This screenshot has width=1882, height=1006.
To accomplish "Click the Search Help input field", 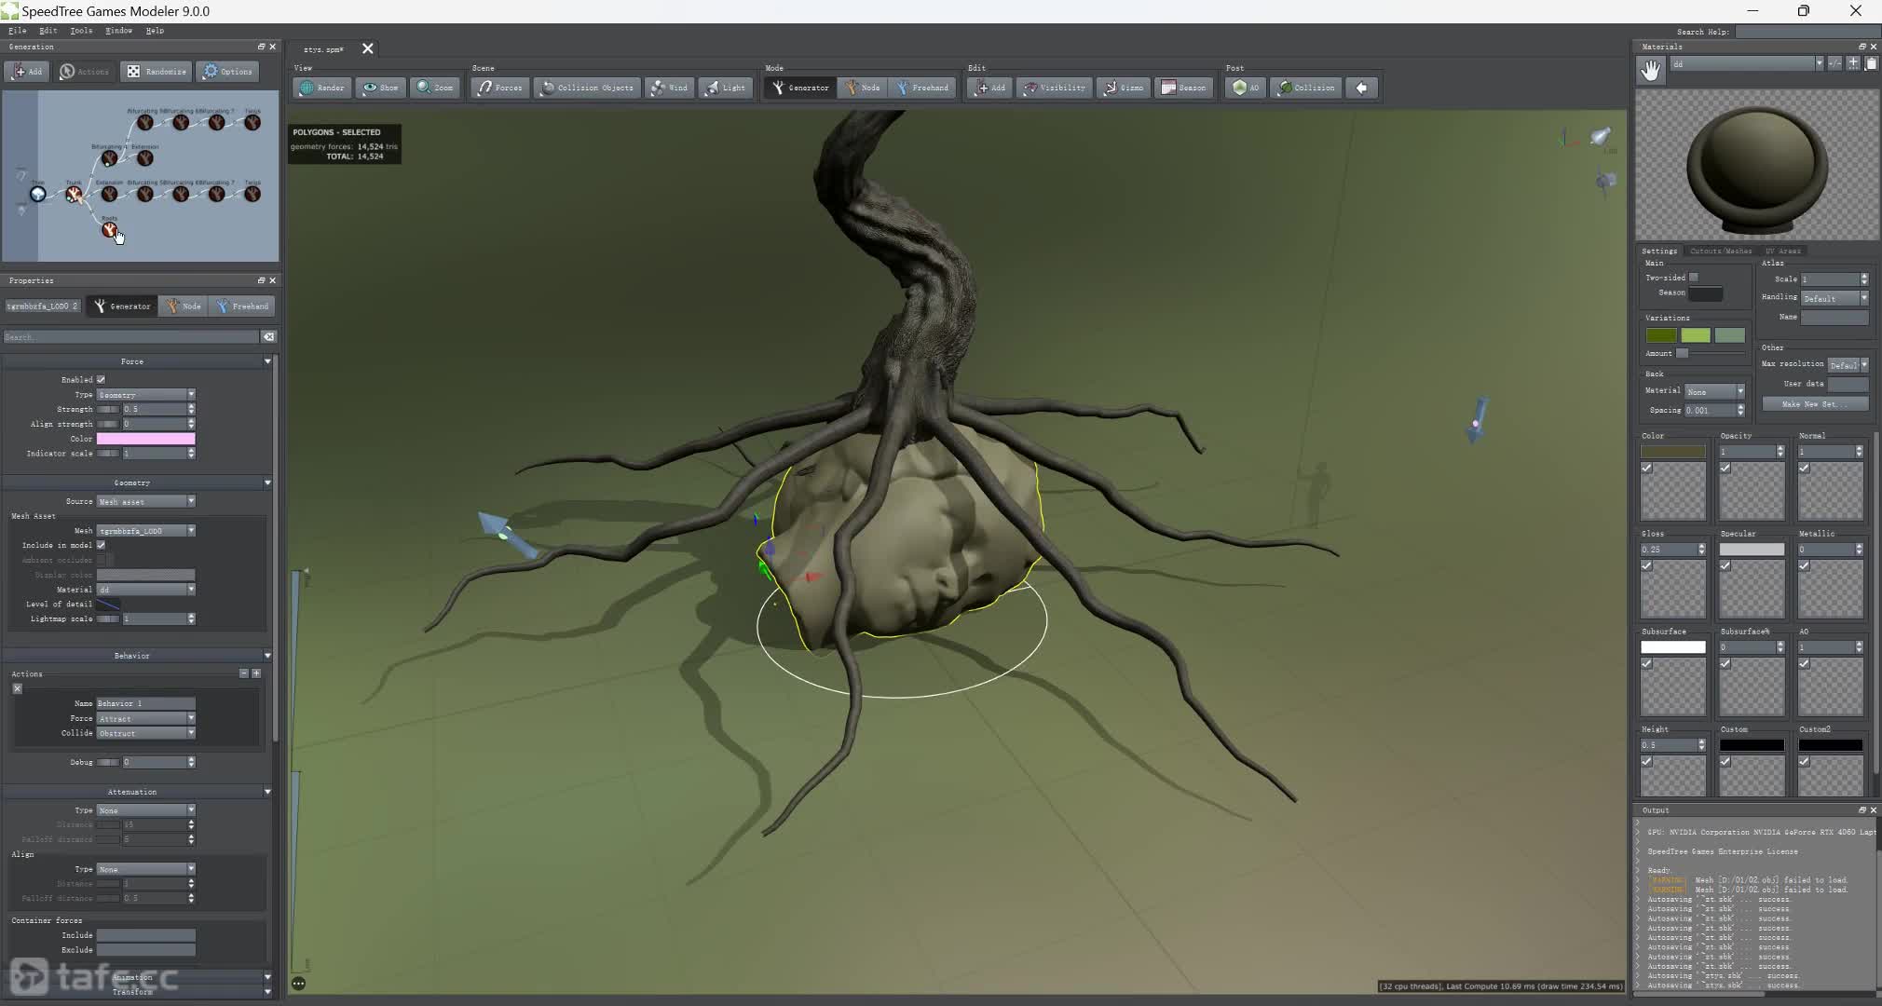I will [1807, 32].
